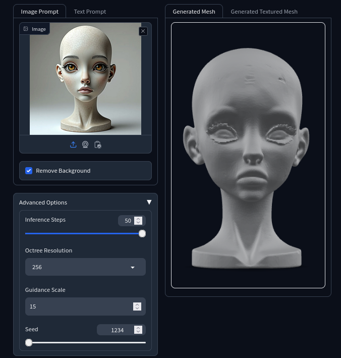The height and width of the screenshot is (358, 341).
Task: Click the Seed slider handle
Action: (29, 342)
